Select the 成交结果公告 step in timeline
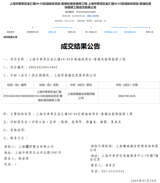 tap(130, 32)
